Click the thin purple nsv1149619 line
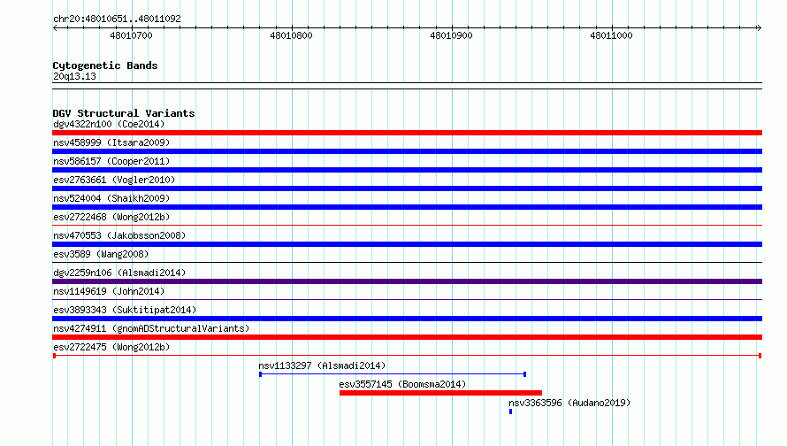Screen dimensions: 787x446 (x=407, y=299)
